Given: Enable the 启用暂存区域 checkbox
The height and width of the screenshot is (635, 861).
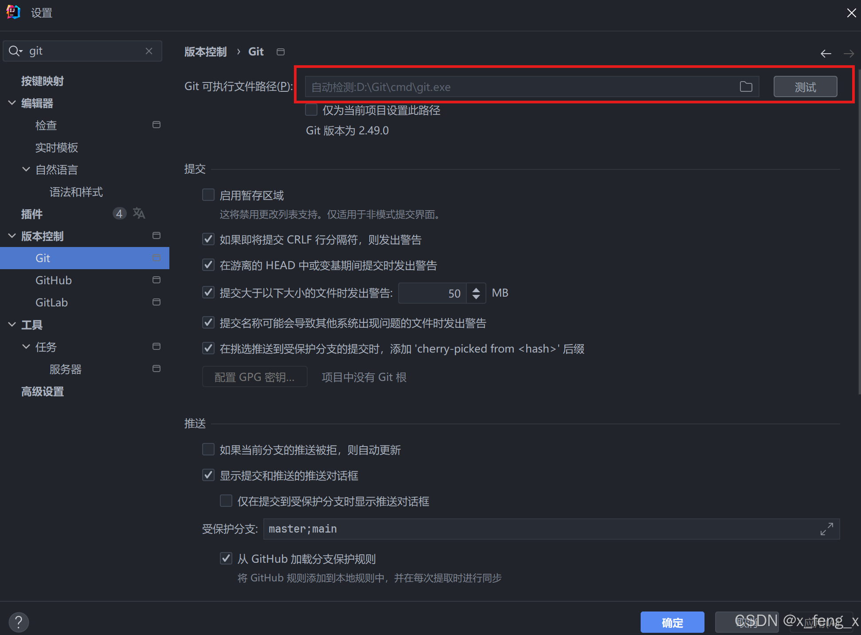Looking at the screenshot, I should coord(208,195).
